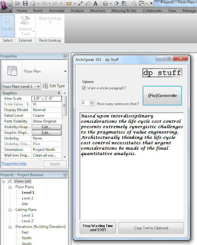
Task: Click Copy Text to Clipboard button
Action: [151, 228]
